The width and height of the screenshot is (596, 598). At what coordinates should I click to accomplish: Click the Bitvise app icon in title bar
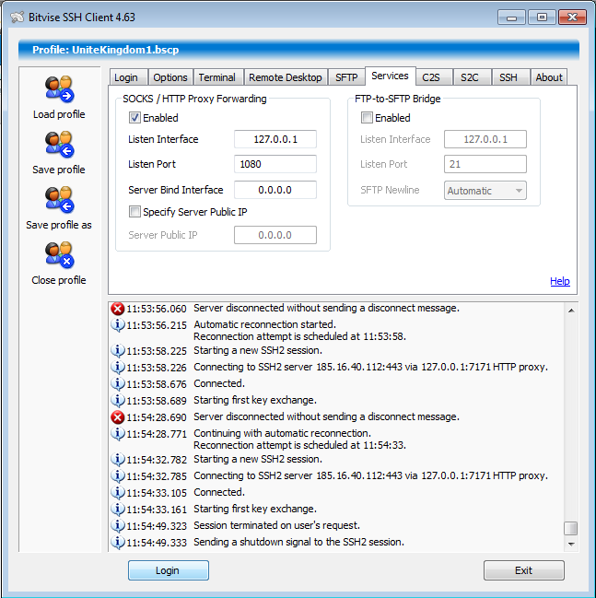coord(18,18)
